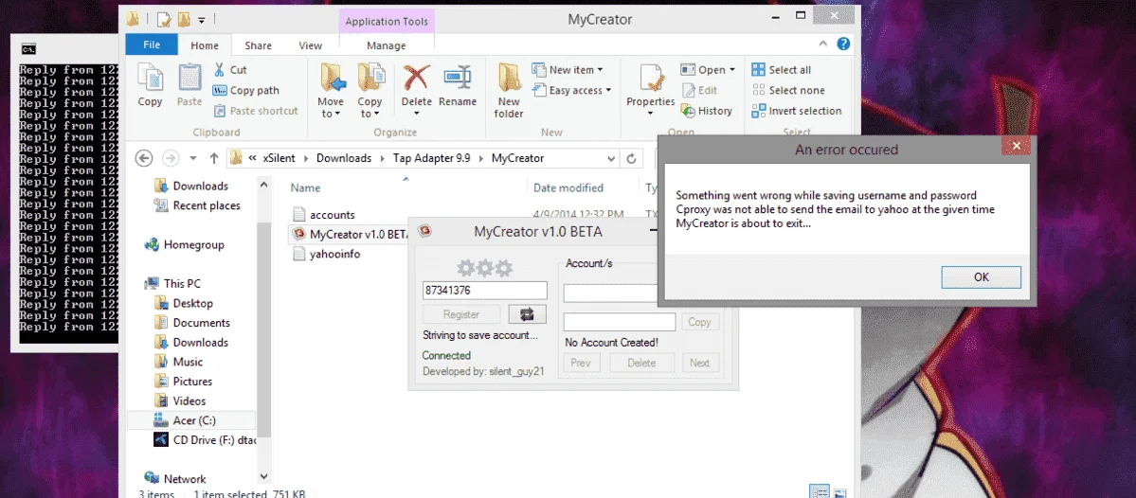Image resolution: width=1136 pixels, height=498 pixels.
Task: Click the Next account button
Action: tap(700, 363)
